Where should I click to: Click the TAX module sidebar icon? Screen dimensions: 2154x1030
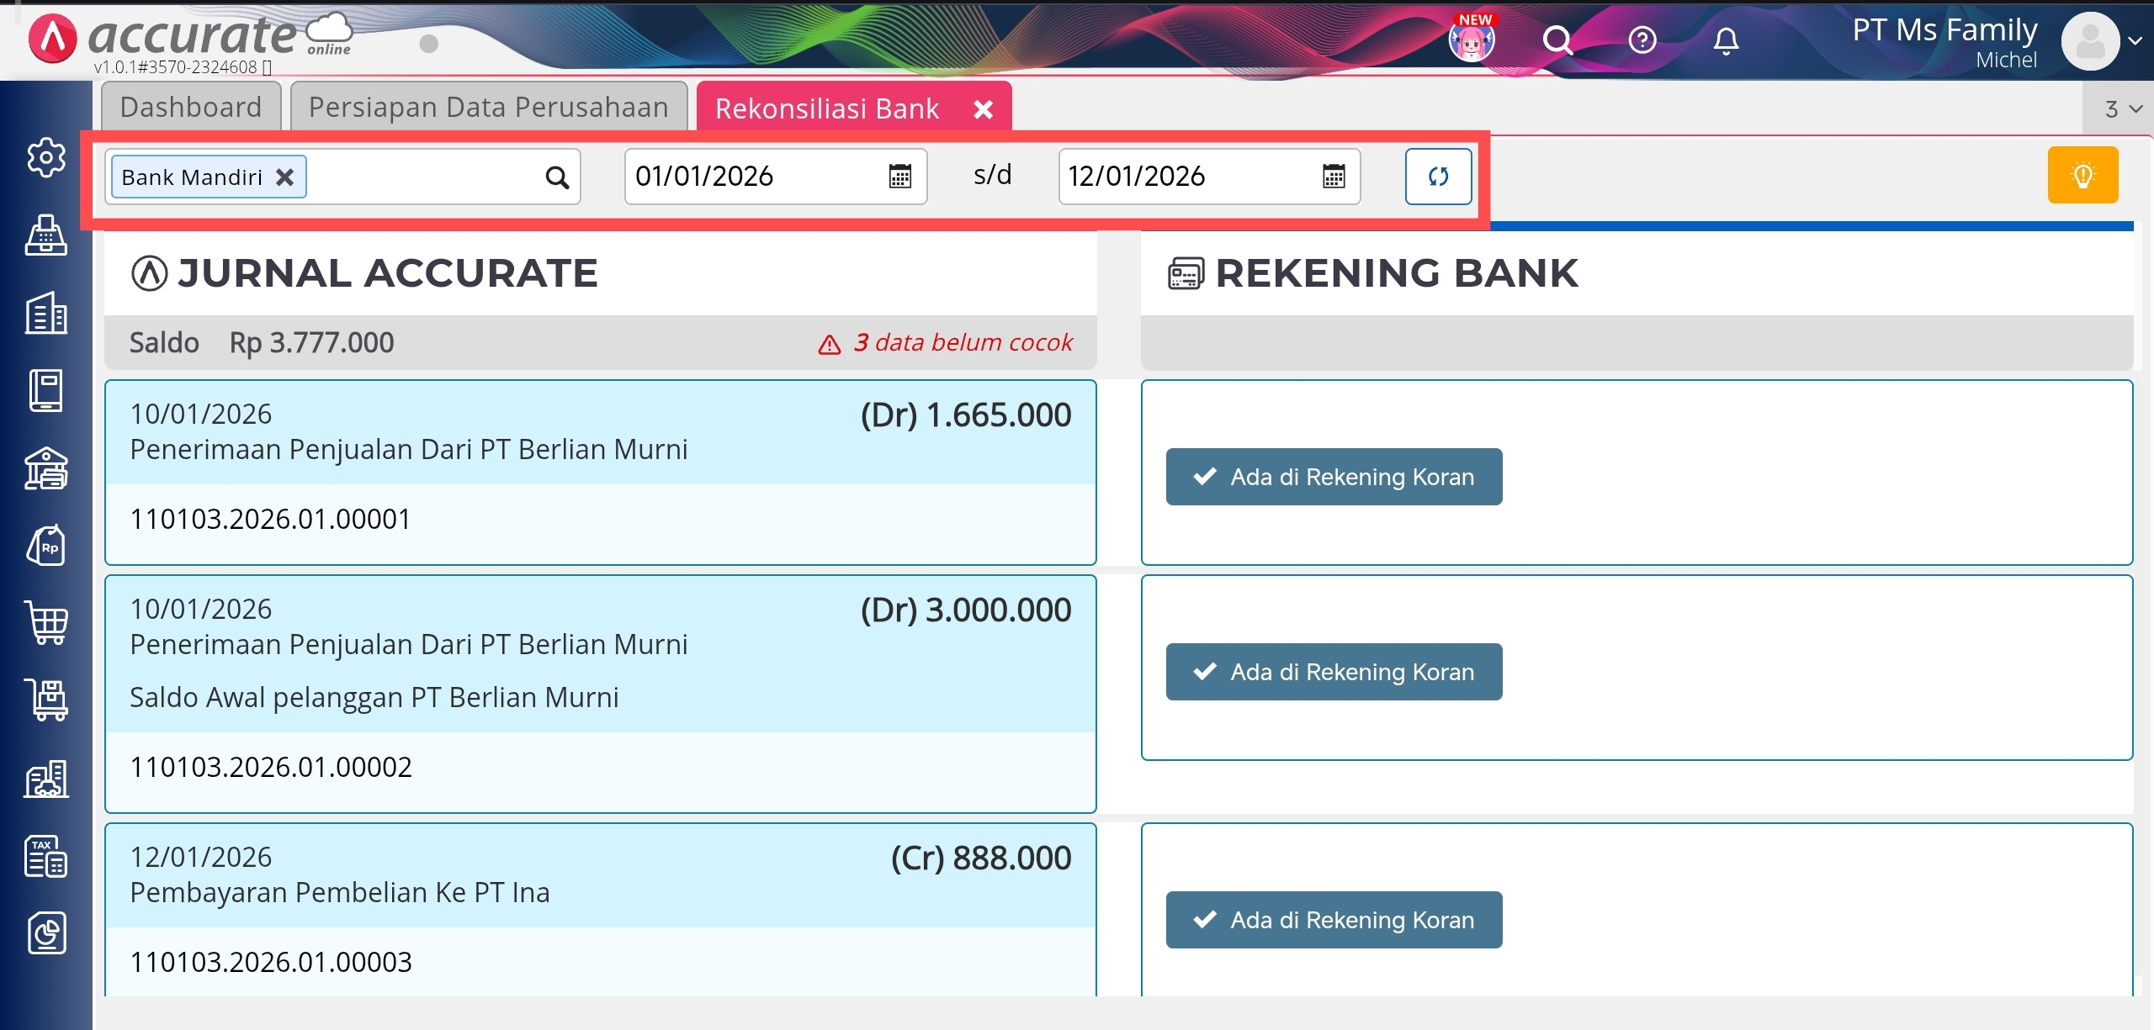click(x=46, y=856)
